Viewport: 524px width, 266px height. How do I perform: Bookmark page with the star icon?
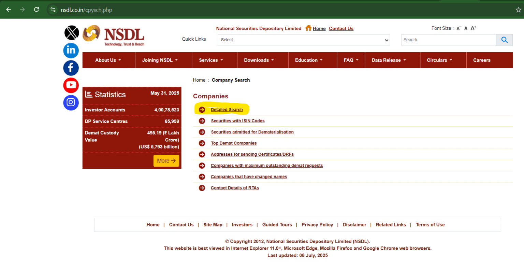518,10
